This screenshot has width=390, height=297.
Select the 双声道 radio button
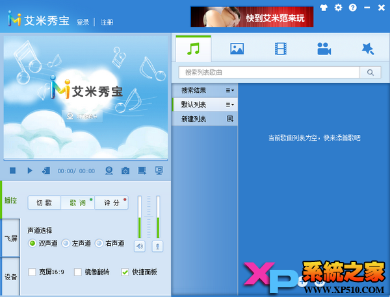(32, 243)
